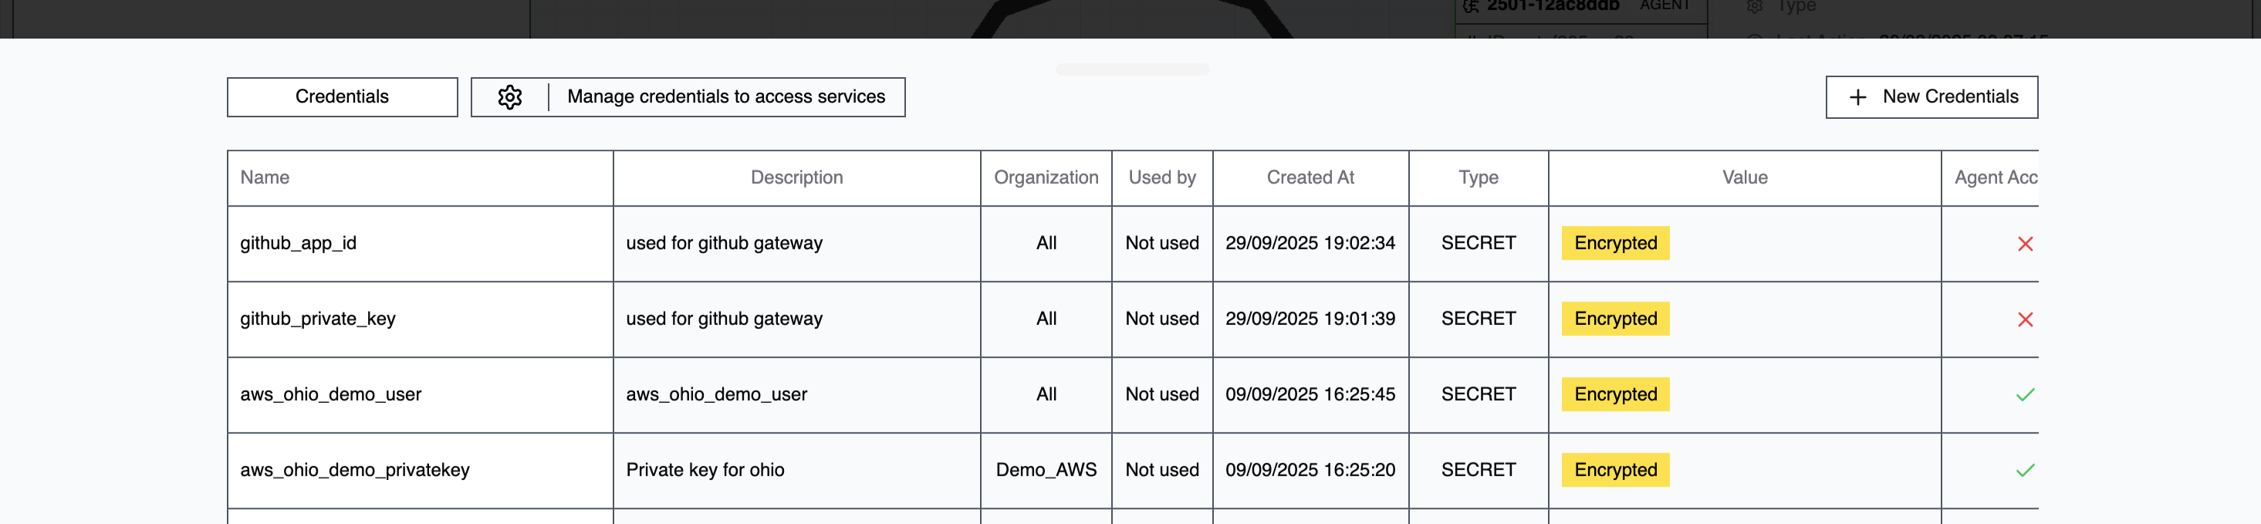
Task: Click aws_ohio_demo_user description cell
Action: [x=797, y=395]
